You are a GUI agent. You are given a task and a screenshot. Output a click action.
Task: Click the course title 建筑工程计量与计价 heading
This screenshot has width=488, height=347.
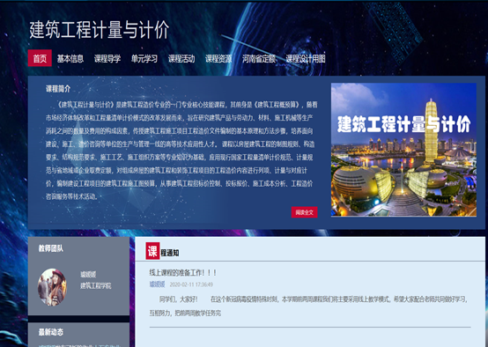[99, 30]
